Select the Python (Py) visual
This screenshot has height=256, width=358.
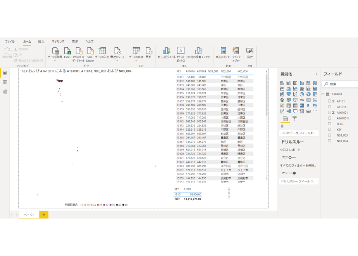coord(315,106)
